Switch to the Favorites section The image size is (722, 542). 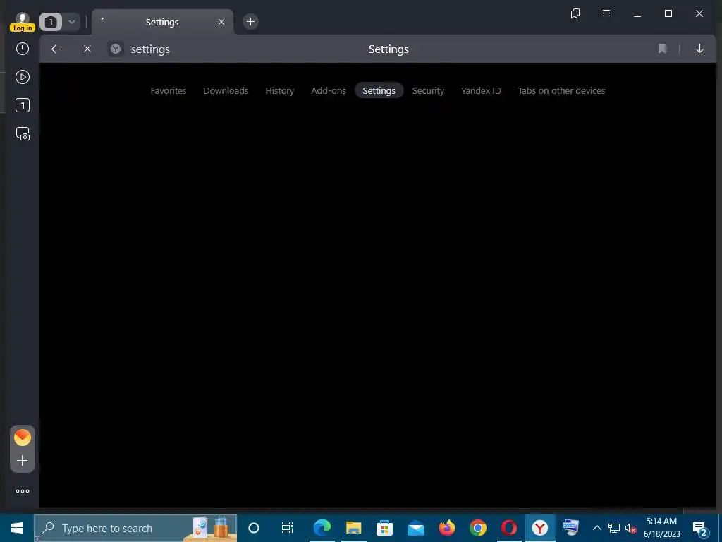click(169, 91)
